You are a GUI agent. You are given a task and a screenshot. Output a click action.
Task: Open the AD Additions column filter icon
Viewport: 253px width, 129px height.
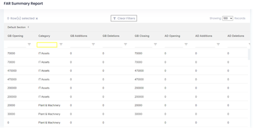(x=218, y=44)
